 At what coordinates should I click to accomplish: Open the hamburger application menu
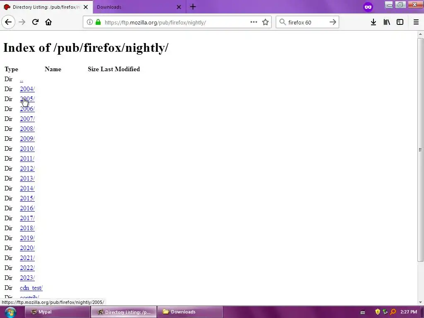click(x=416, y=22)
